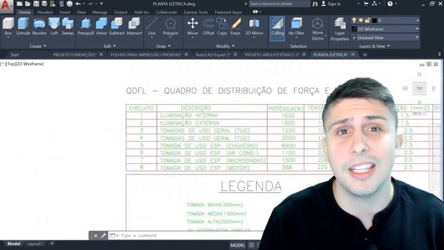Screen dimensions: 444x250
Task: Open the AutoCAD application menu logo
Action: click(6, 6)
